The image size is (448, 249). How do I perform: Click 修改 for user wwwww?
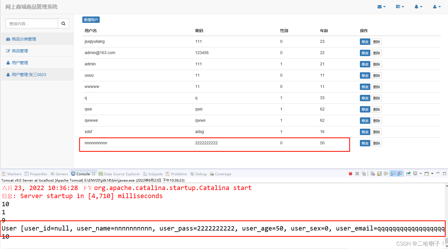coord(365,87)
